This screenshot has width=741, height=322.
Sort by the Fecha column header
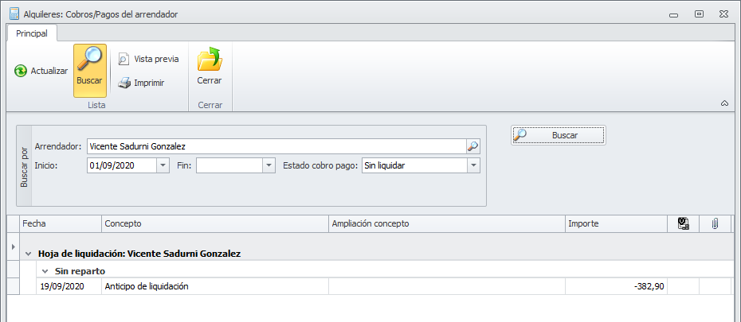61,224
